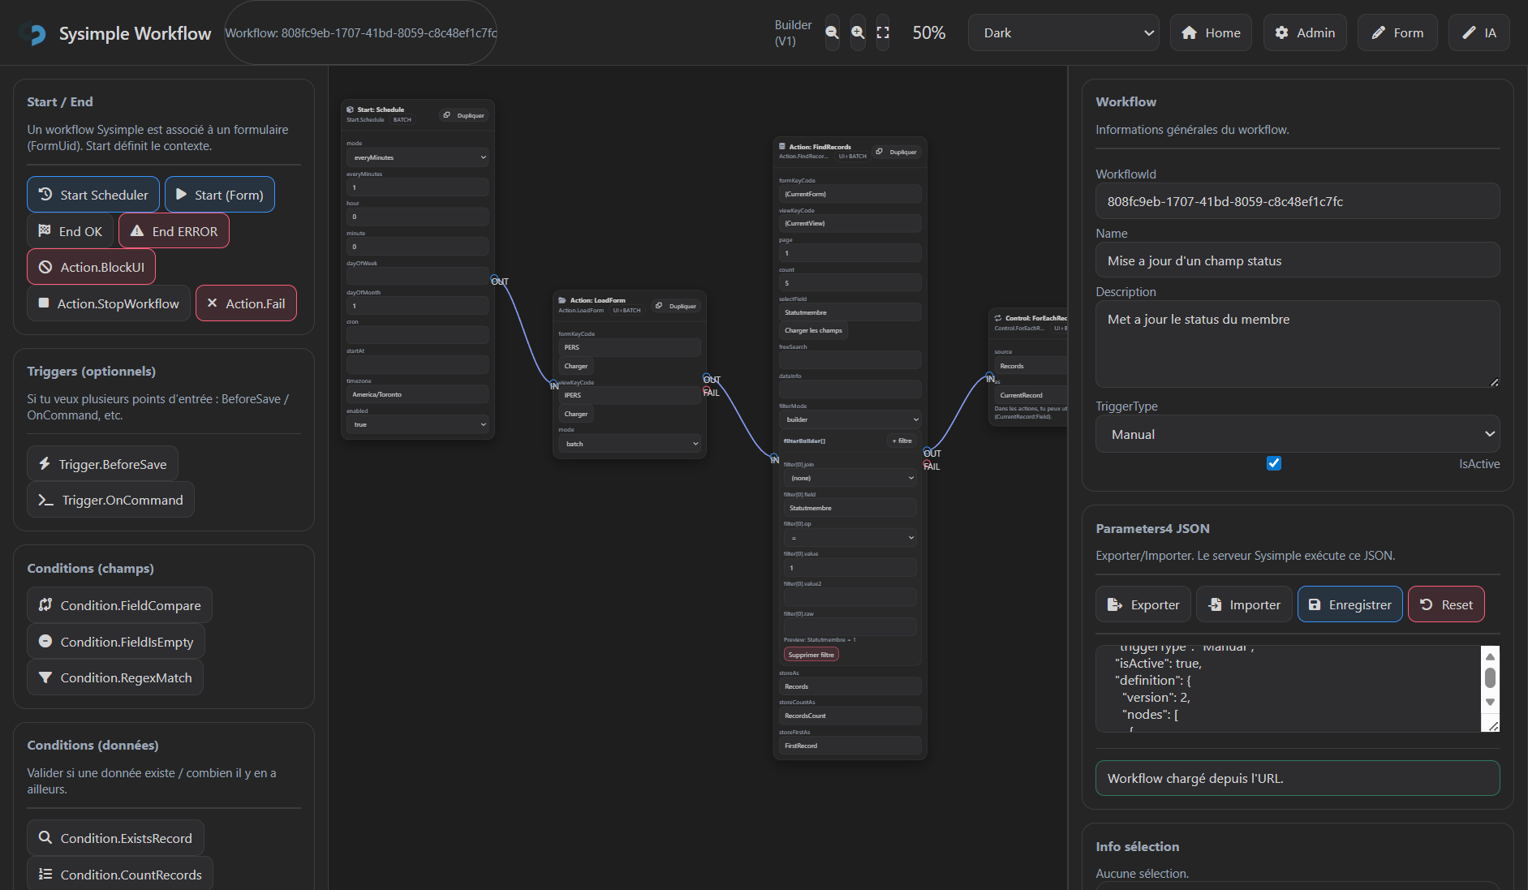1528x890 pixels.
Task: Save workflow with Enregistrer button
Action: pos(1350,604)
